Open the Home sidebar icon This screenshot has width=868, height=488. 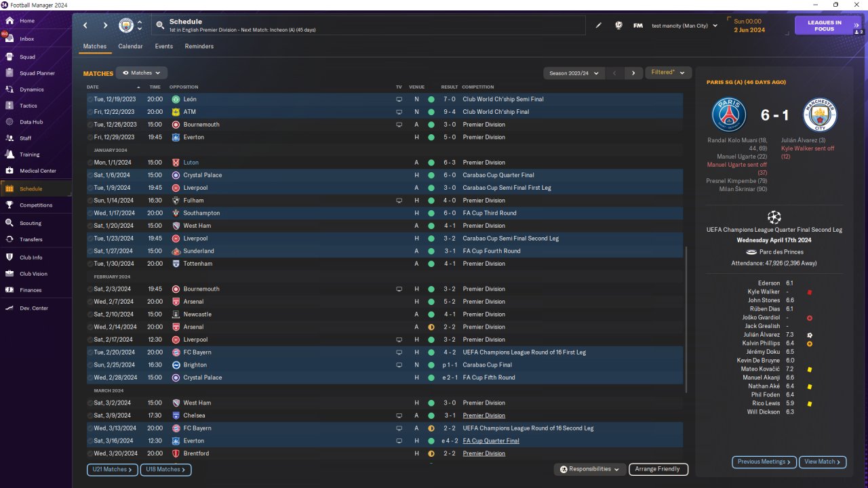tap(9, 21)
